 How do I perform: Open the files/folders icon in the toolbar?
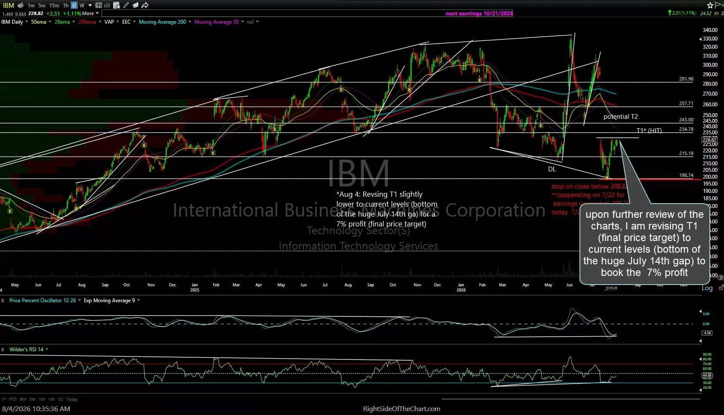(x=136, y=5)
